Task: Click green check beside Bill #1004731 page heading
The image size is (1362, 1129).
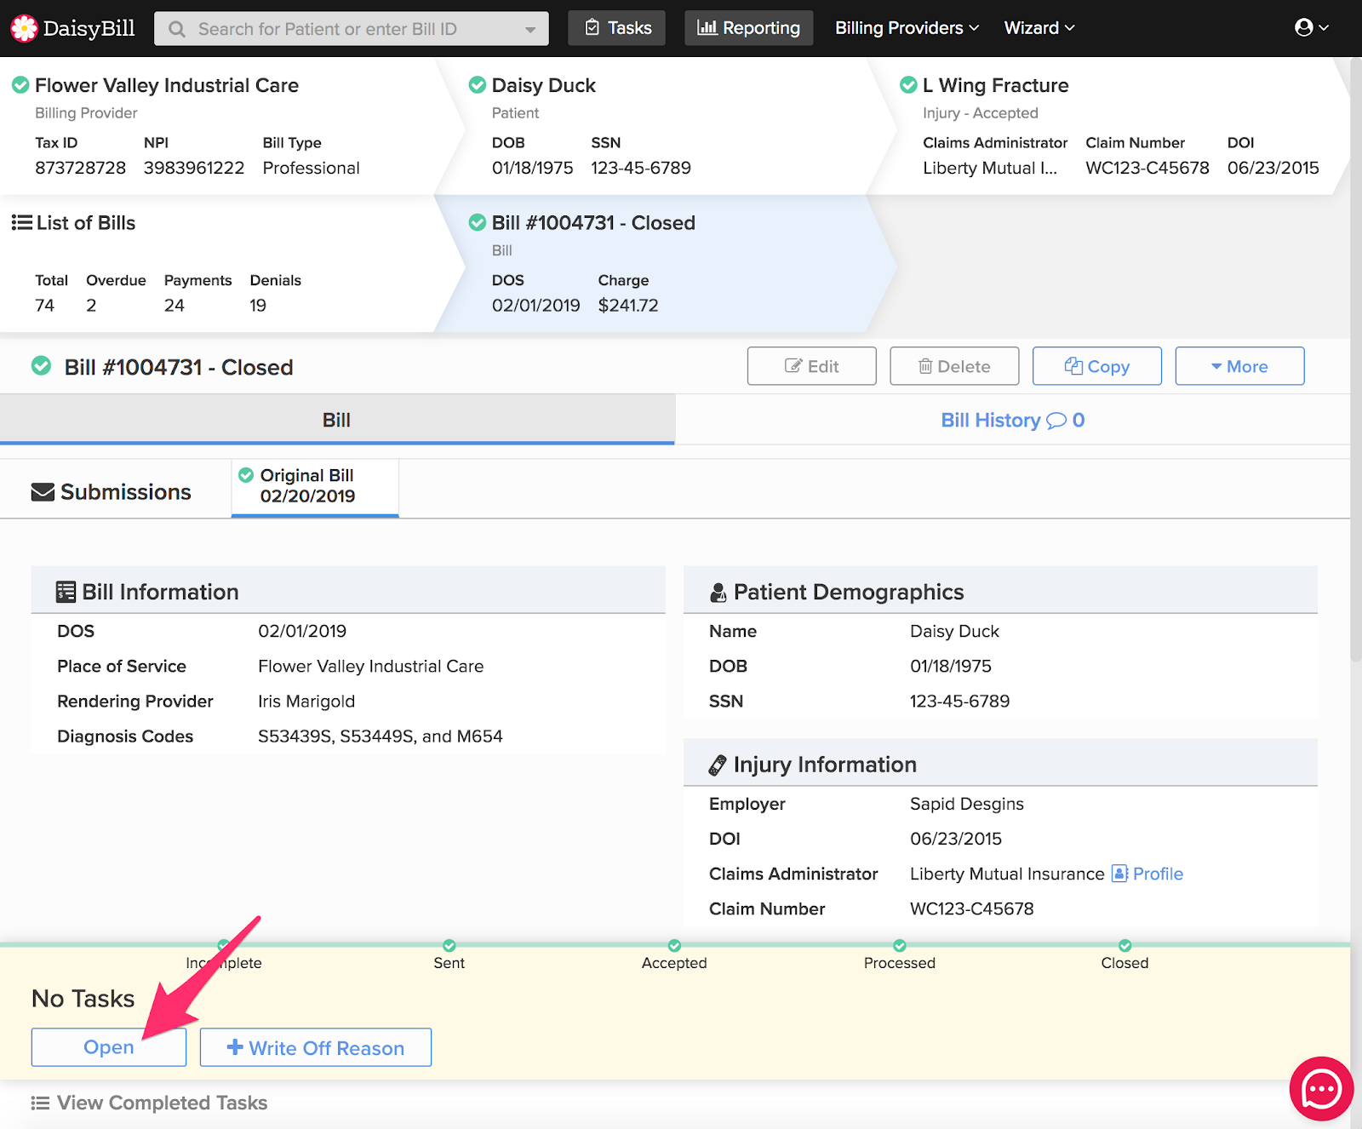Action: (41, 366)
